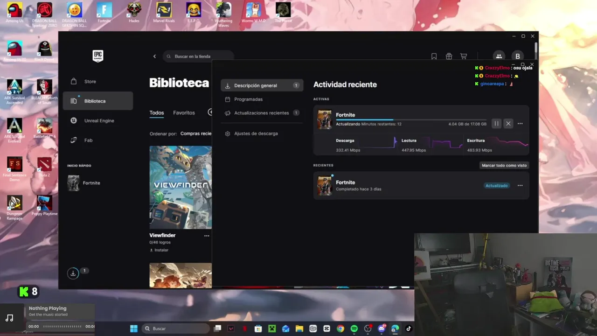Click Instalar under Viewfinder
Viewport: 597px width, 336px height.
coord(159,250)
